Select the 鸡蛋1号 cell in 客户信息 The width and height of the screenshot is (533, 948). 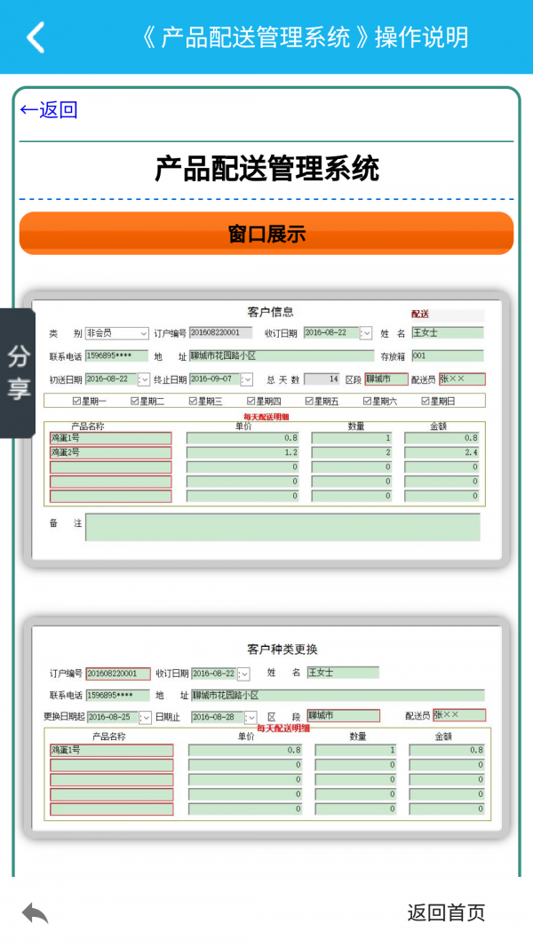[x=110, y=438]
